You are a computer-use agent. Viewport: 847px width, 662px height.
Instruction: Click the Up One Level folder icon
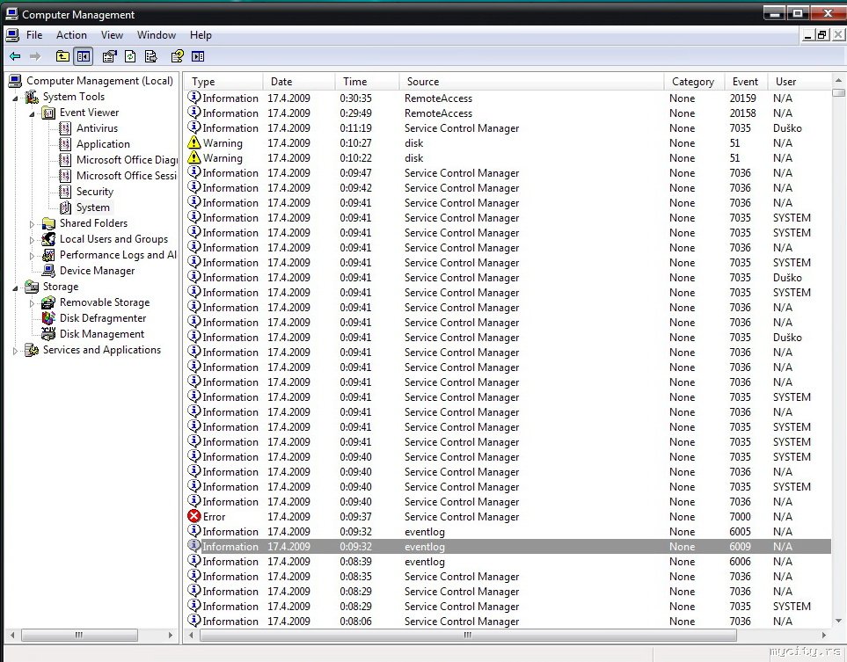click(x=62, y=56)
